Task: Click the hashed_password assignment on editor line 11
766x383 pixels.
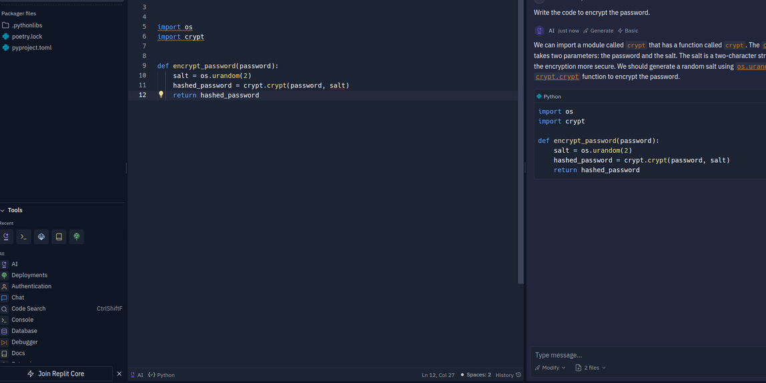Action: click(x=262, y=85)
